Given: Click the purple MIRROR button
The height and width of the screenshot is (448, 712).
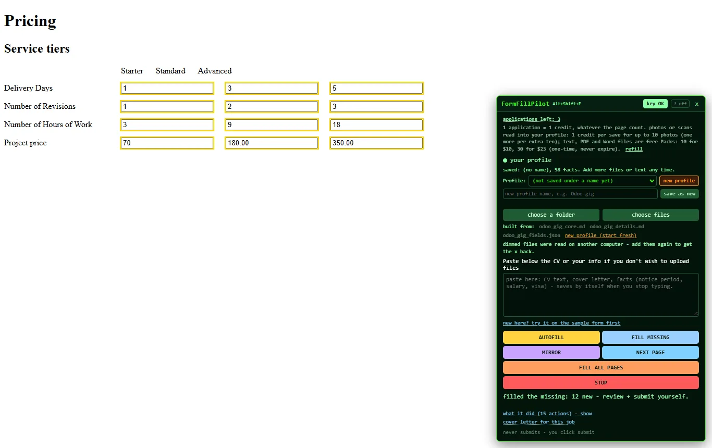Looking at the screenshot, I should pyautogui.click(x=551, y=353).
